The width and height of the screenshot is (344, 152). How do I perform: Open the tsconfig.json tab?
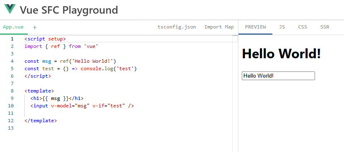tap(177, 27)
